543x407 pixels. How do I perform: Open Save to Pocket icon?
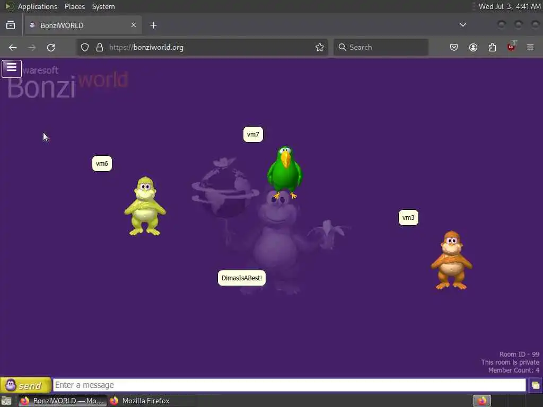(454, 47)
